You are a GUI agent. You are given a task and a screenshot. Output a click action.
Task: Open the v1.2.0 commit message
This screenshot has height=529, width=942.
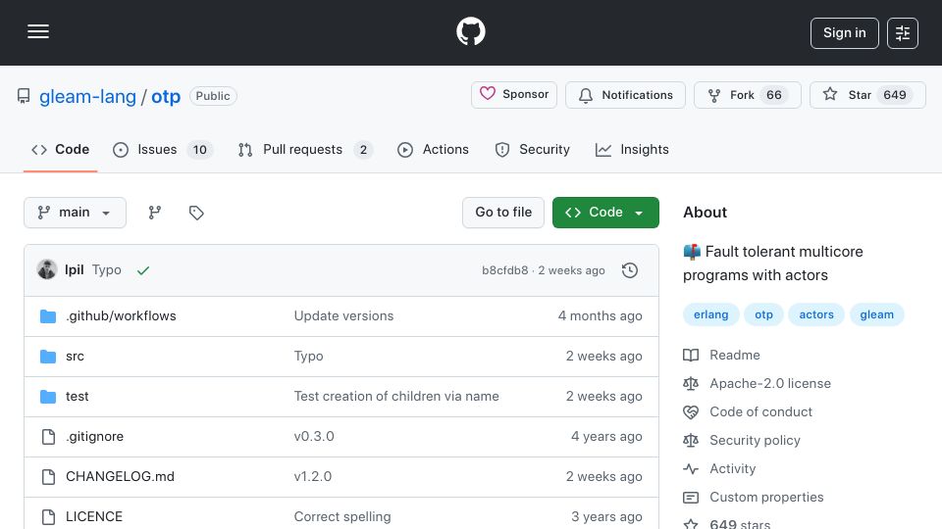[313, 477]
